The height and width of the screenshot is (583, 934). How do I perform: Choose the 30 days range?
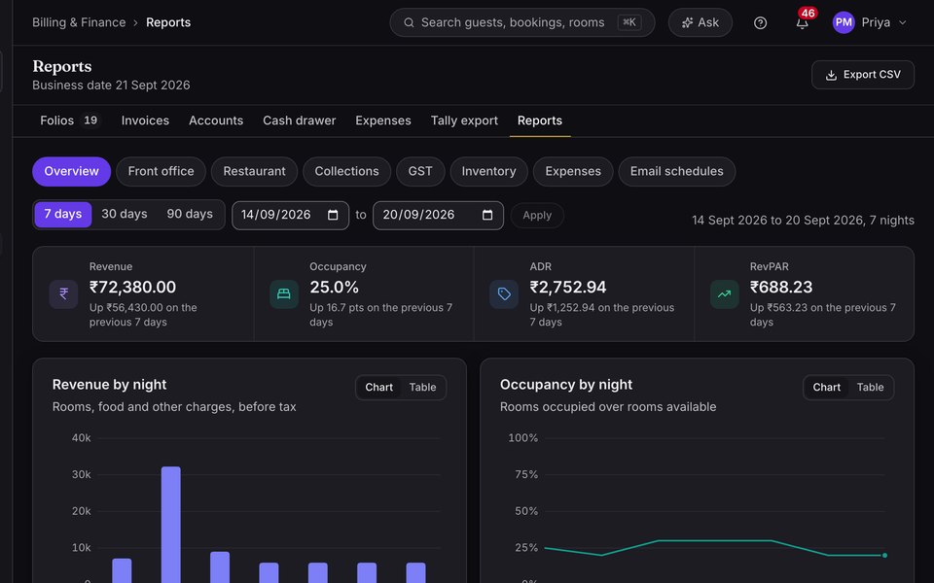124,214
